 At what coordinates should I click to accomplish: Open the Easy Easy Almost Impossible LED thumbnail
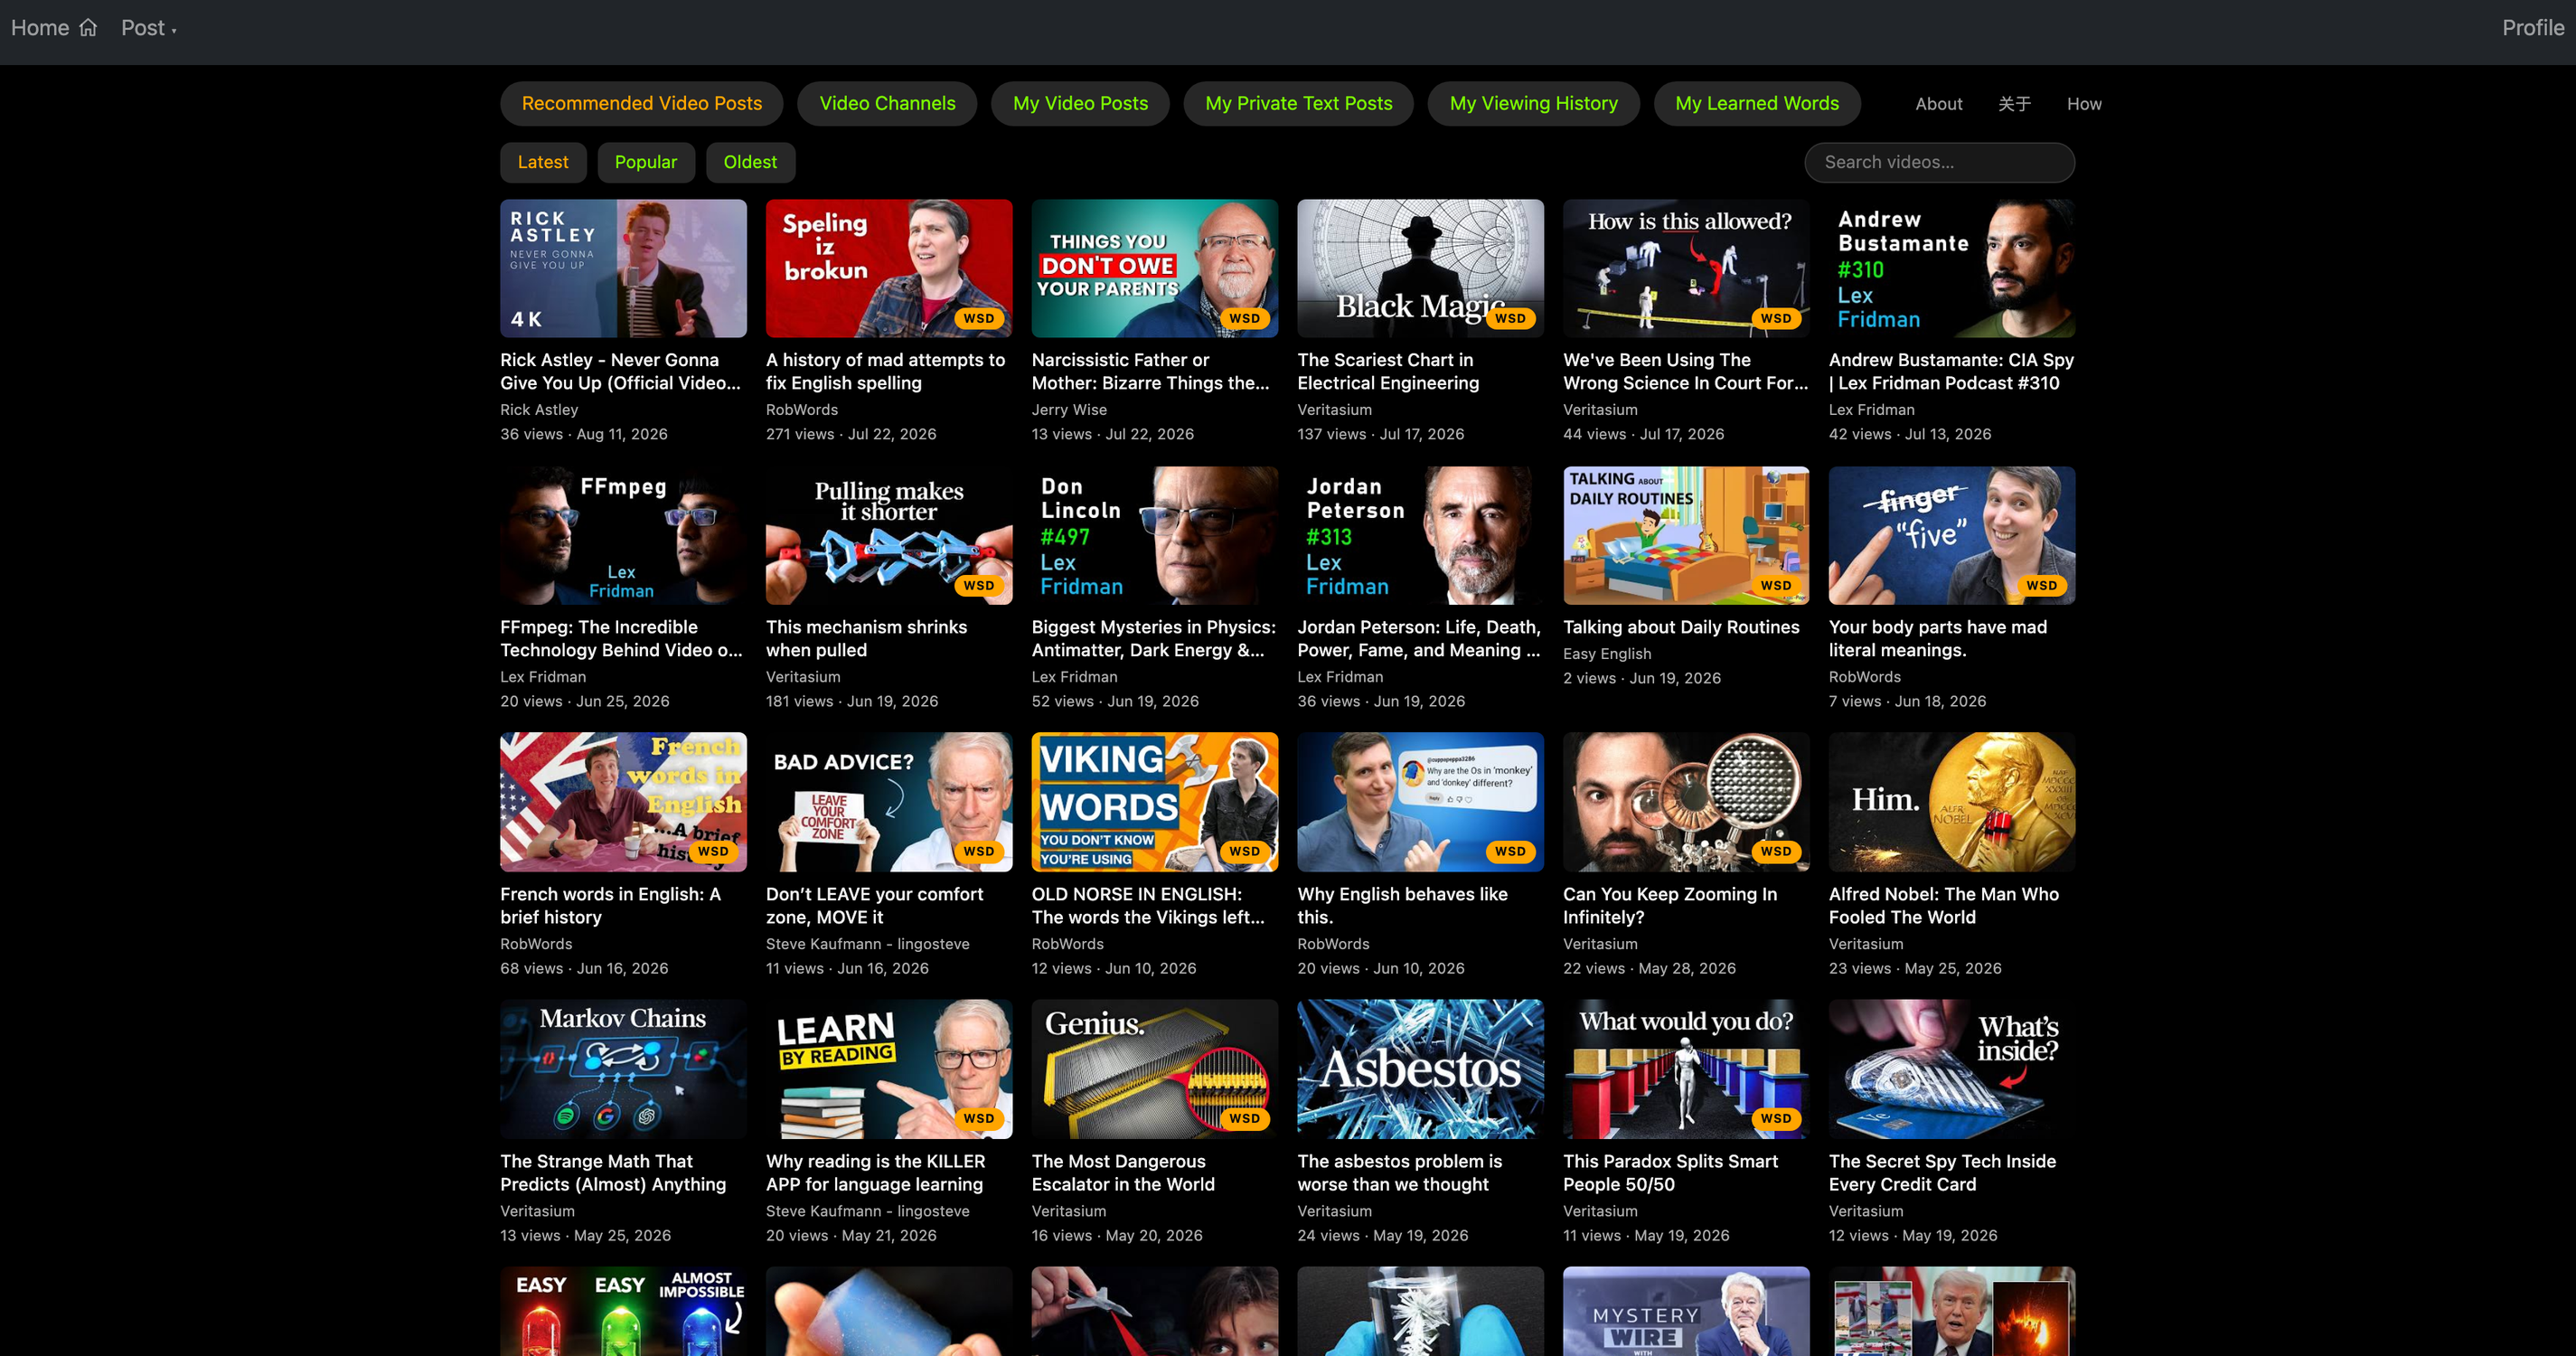[623, 1311]
